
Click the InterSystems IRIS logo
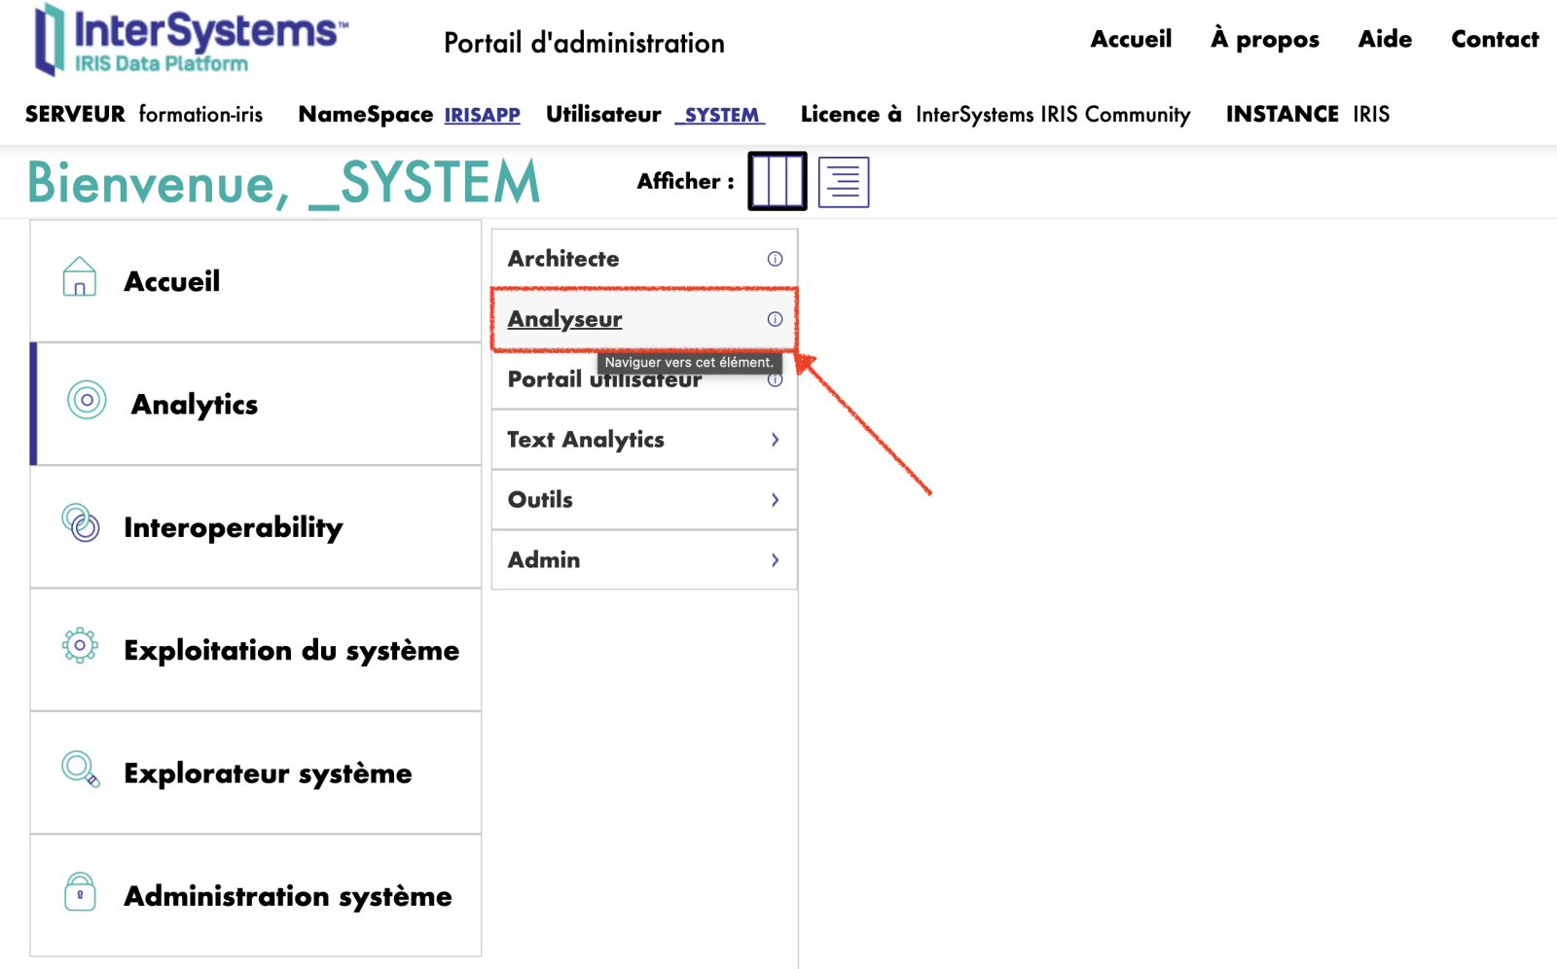[x=191, y=40]
